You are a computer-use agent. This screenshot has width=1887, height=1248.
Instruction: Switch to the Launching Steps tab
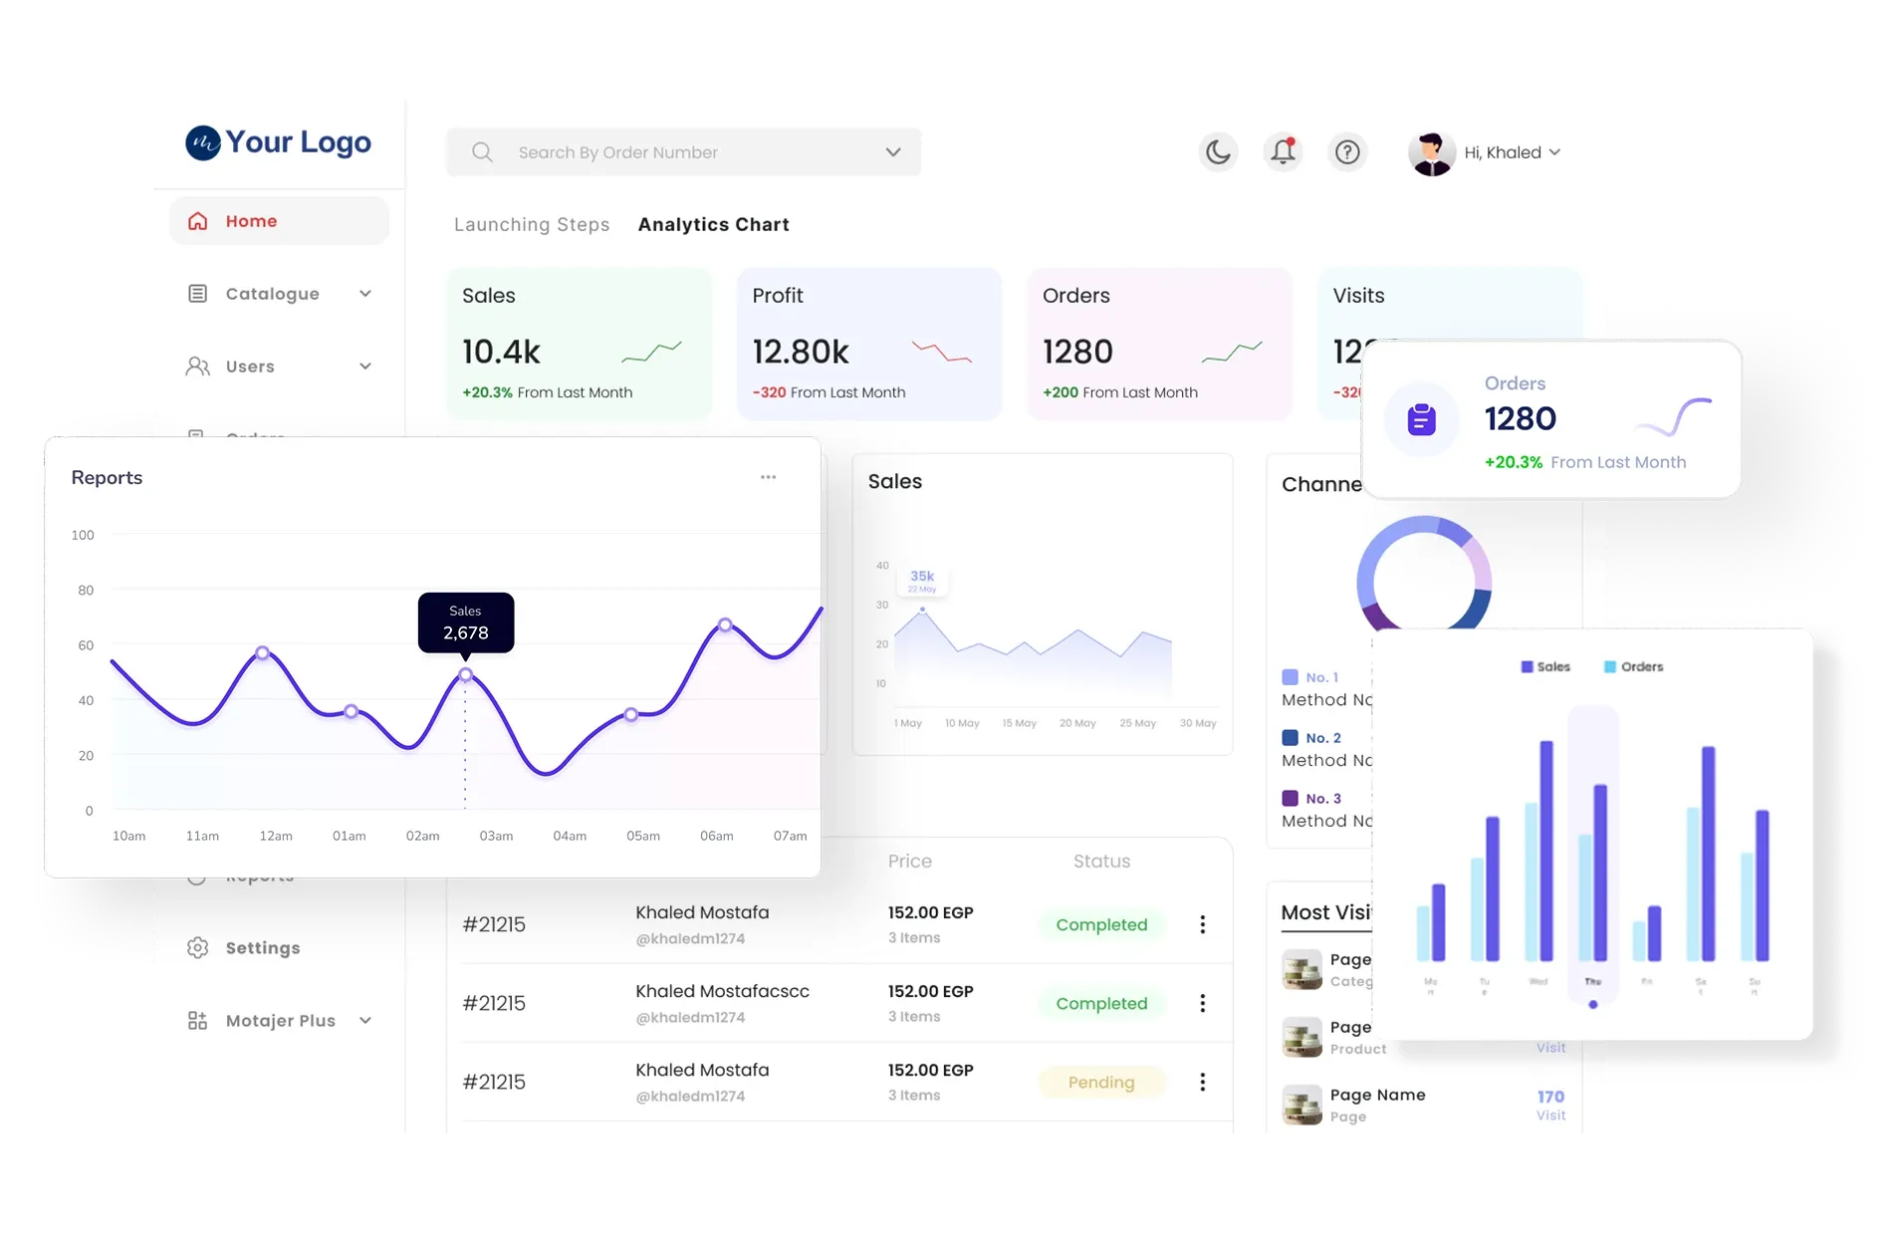(x=532, y=225)
